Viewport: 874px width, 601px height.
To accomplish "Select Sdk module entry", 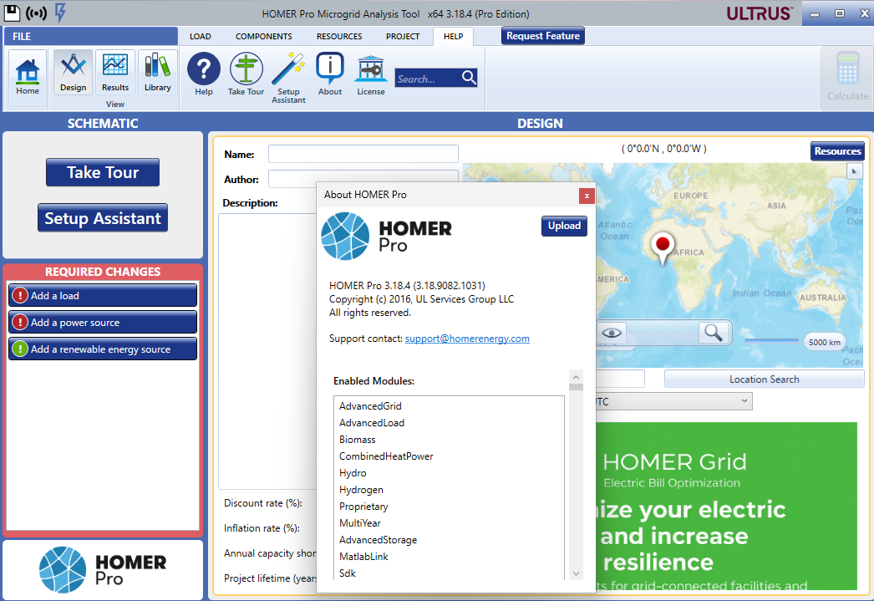I will (348, 573).
